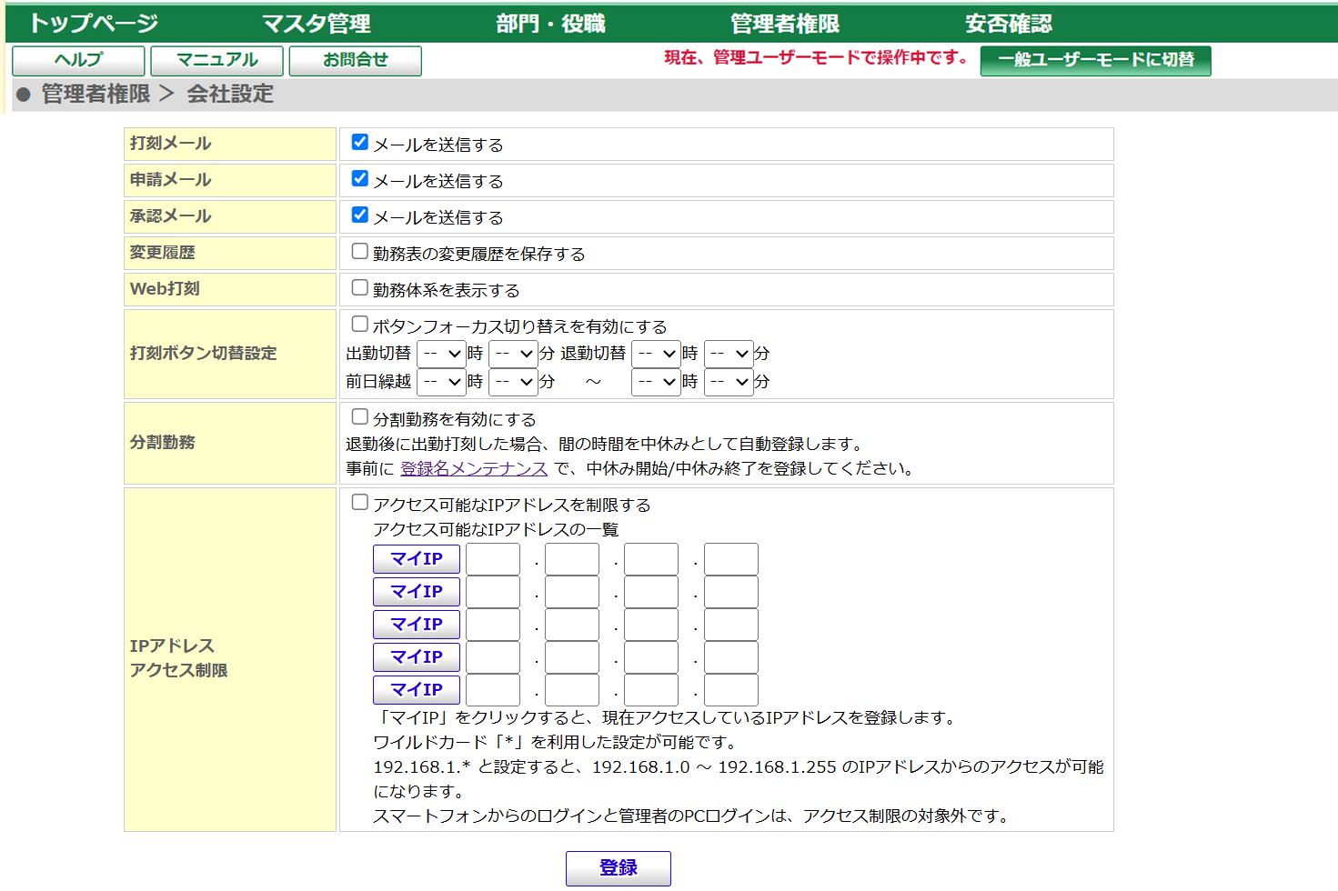Open the 安否確認 menu

1009,24
